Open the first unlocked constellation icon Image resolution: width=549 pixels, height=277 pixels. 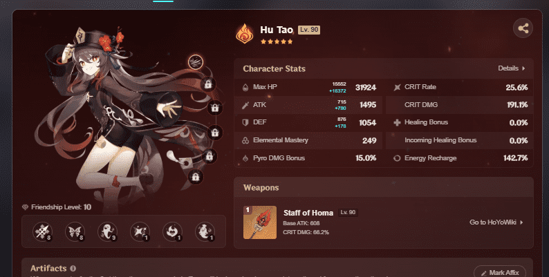pos(196,62)
